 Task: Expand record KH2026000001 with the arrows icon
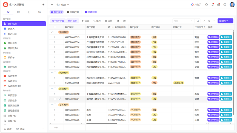tap(60, 99)
